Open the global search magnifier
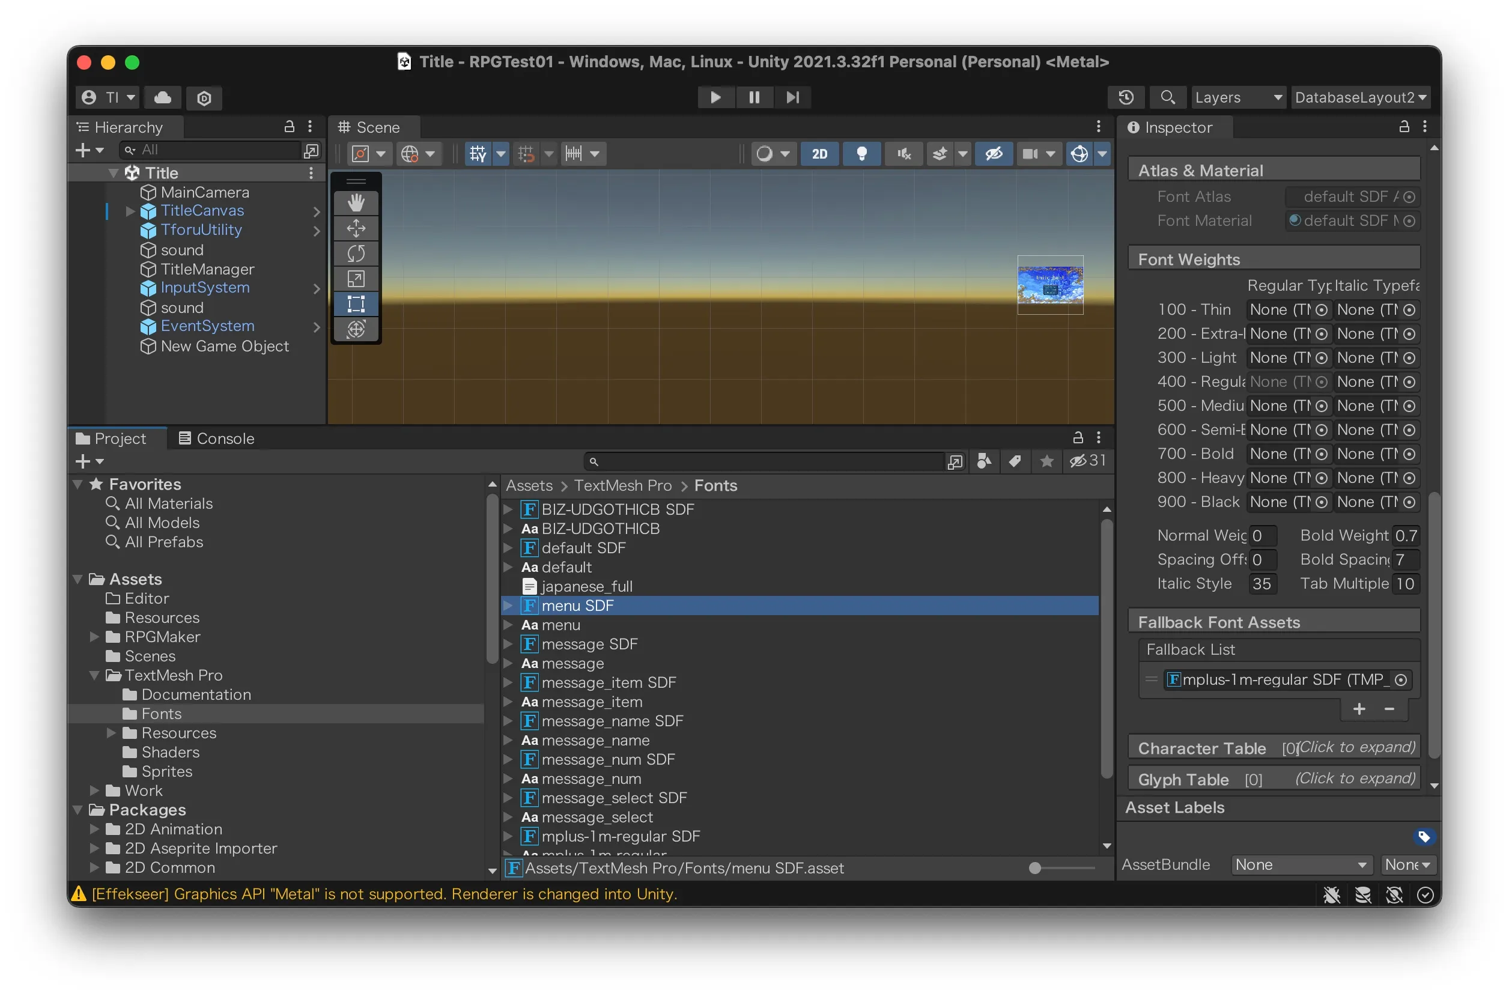The image size is (1509, 996). 1167,97
